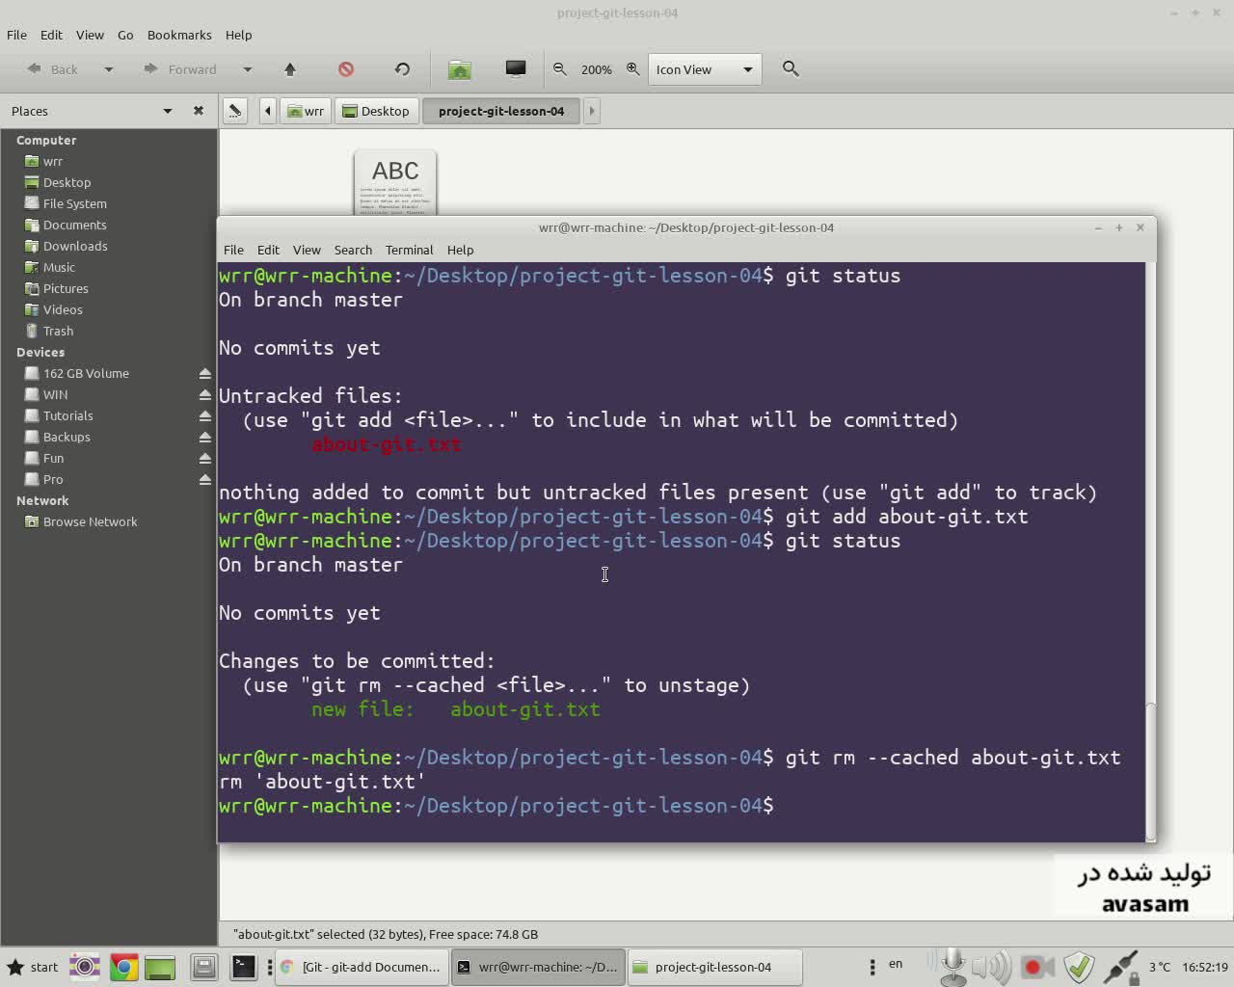This screenshot has width=1234, height=987.
Task: Open the Home folder icon in toolbar
Action: 460,69
